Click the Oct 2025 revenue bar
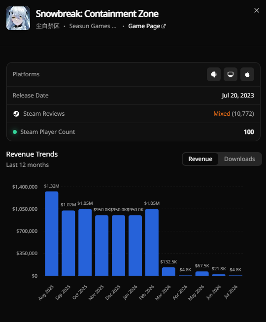Viewport: 266px width, 322px height. [85, 242]
